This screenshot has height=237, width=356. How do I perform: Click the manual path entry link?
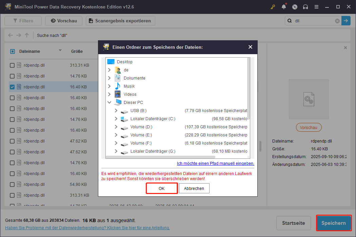pyautogui.click(x=215, y=164)
